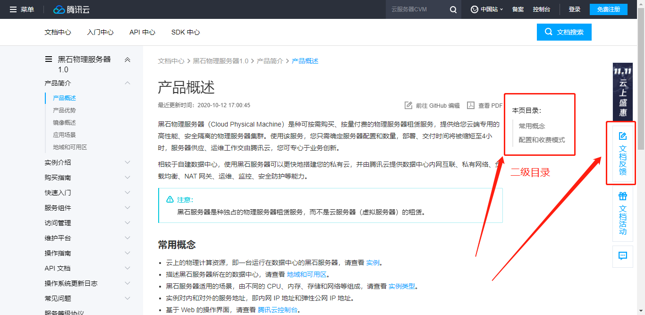Open the 腾讯云控制台 link in concept list
645x315 pixels.
tap(278, 310)
